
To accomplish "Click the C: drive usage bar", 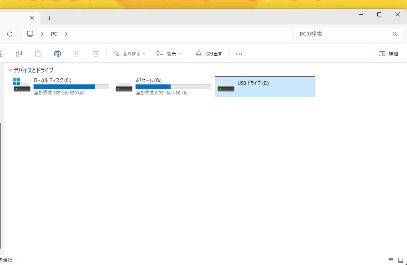I will [x=71, y=87].
